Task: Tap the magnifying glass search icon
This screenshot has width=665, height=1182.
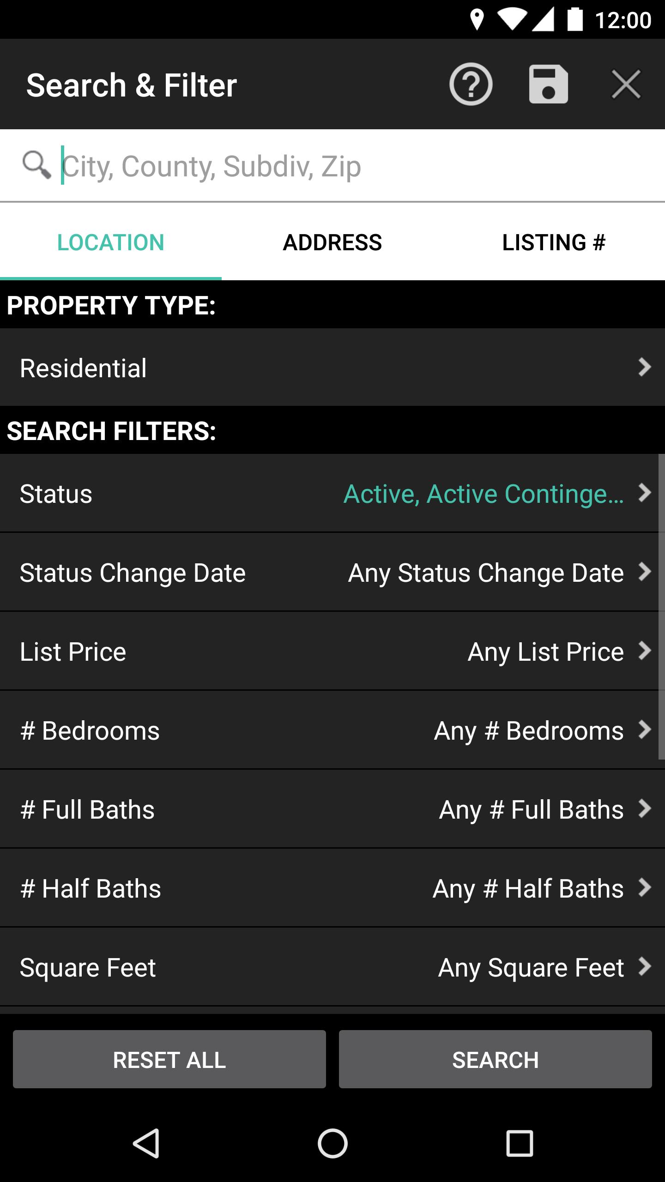Action: [36, 165]
